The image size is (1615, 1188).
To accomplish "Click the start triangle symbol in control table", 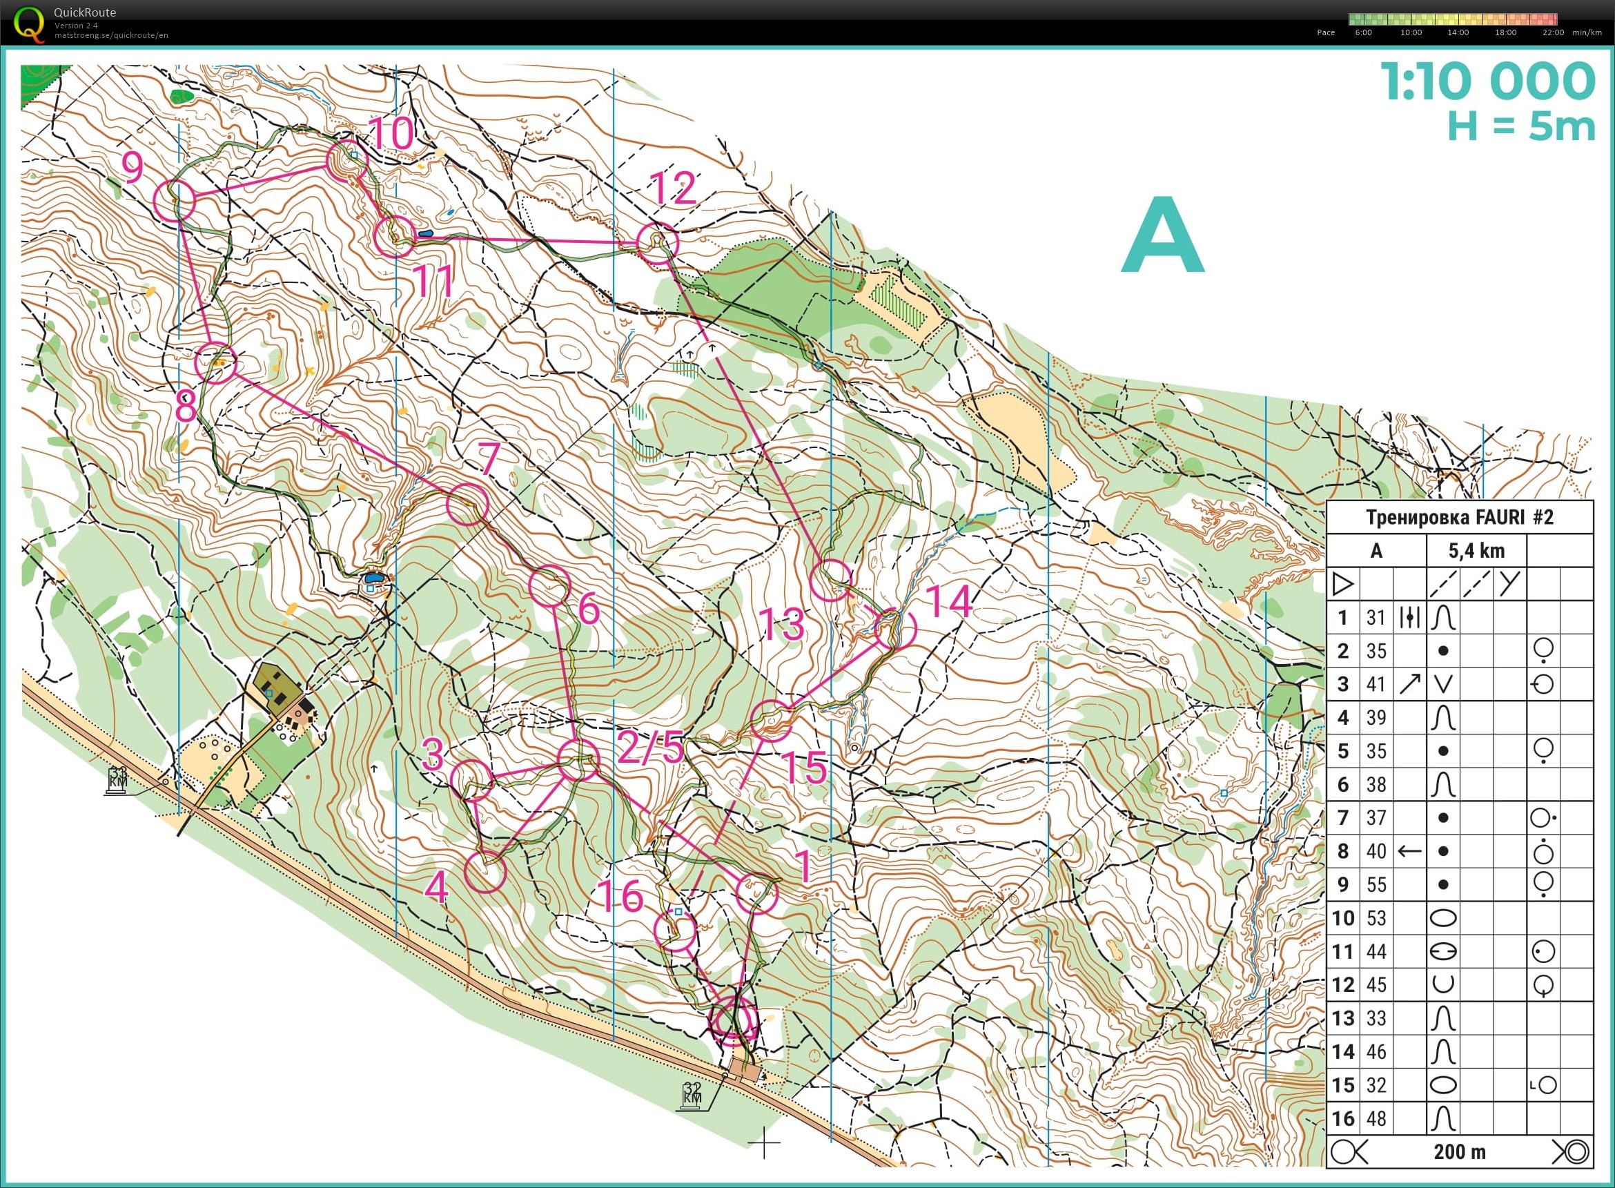I will (1342, 584).
